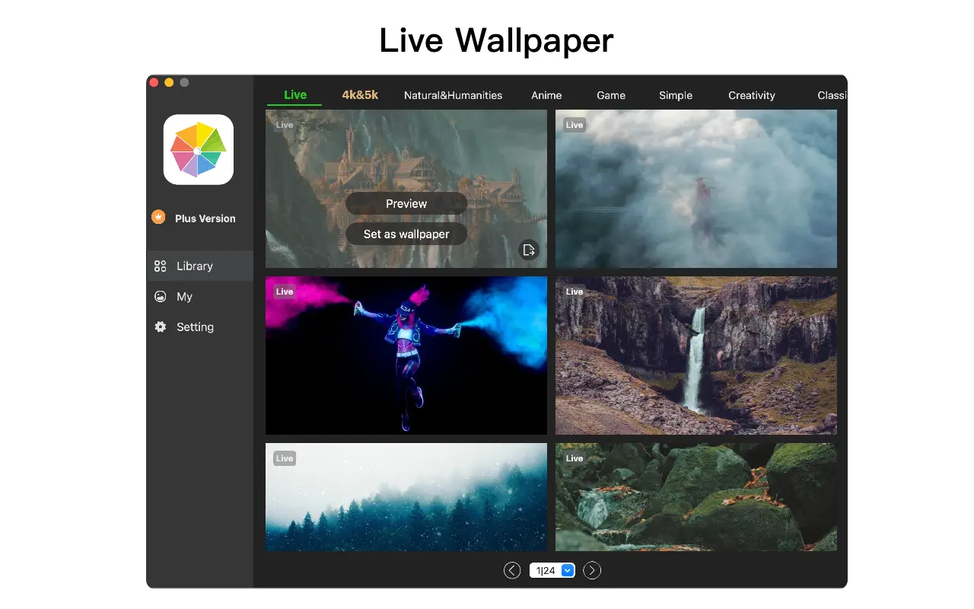Viewport: 974px width, 609px height.
Task: Click the yellow minimize window button
Action: pos(169,82)
